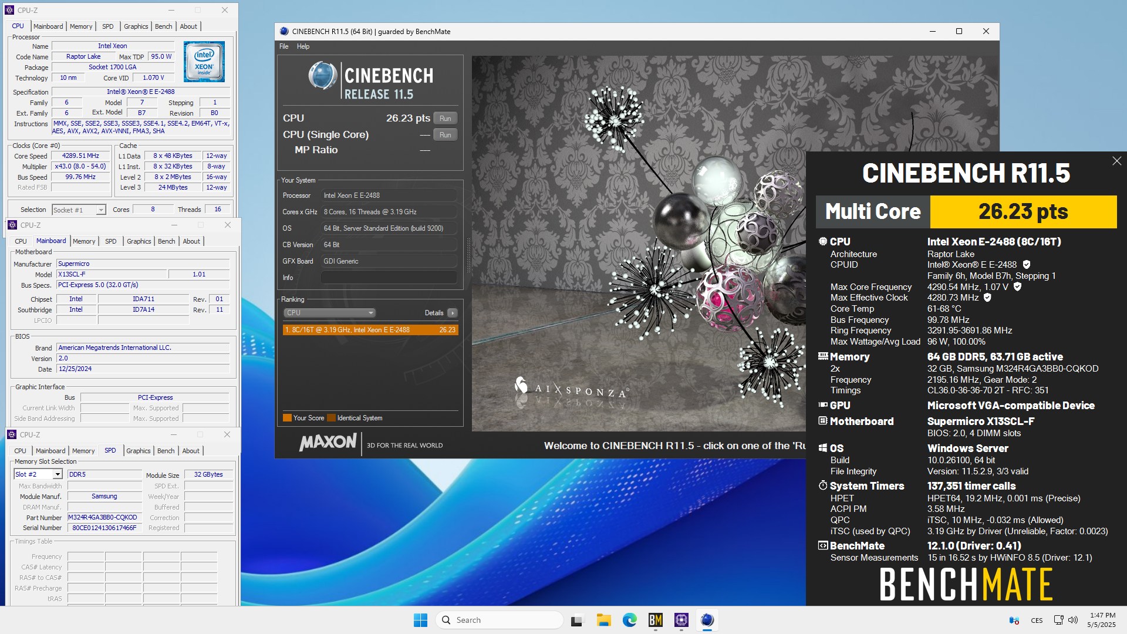Click the taskbar Search box

point(500,620)
